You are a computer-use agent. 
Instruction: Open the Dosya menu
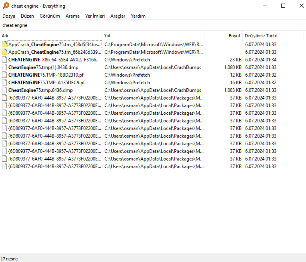pos(9,16)
